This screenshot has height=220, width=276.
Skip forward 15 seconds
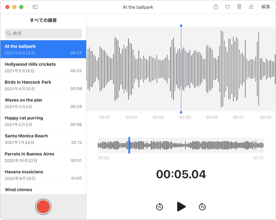pyautogui.click(x=202, y=207)
